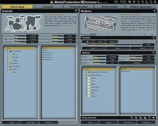Open help for the Rhythms panel
This screenshot has width=158, height=126.
coord(155,11)
